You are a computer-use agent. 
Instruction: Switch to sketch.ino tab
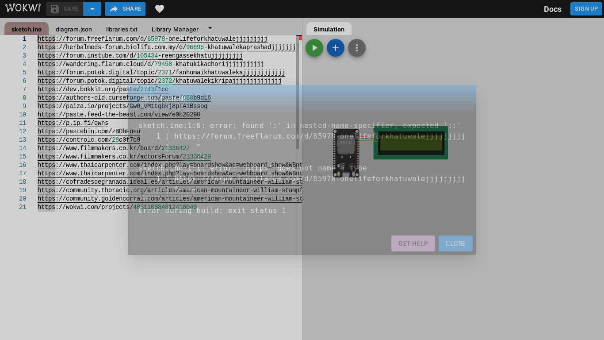tap(27, 29)
